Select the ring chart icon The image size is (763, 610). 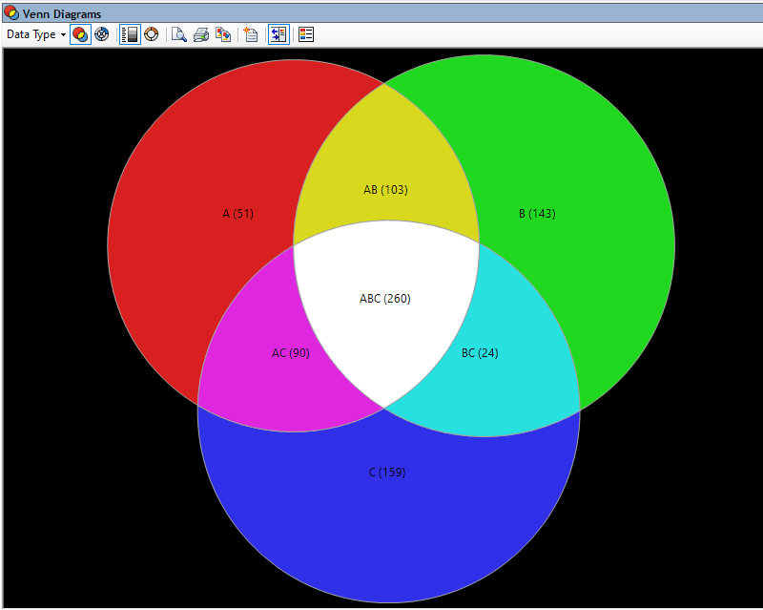(152, 34)
